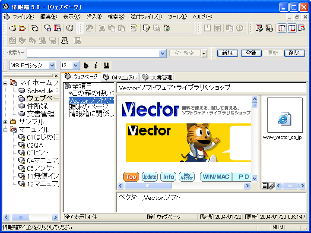Image resolution: width=311 pixels, height=233 pixels.
Task: Open the font size 12 dropdown
Action: (x=76, y=66)
